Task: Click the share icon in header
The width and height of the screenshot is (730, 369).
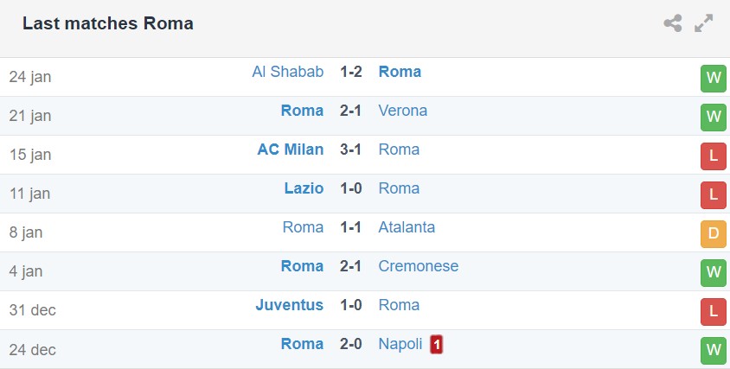Action: click(x=672, y=23)
